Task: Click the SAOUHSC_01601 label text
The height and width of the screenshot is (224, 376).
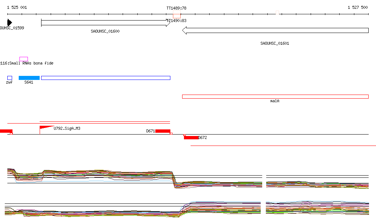Action: click(275, 43)
